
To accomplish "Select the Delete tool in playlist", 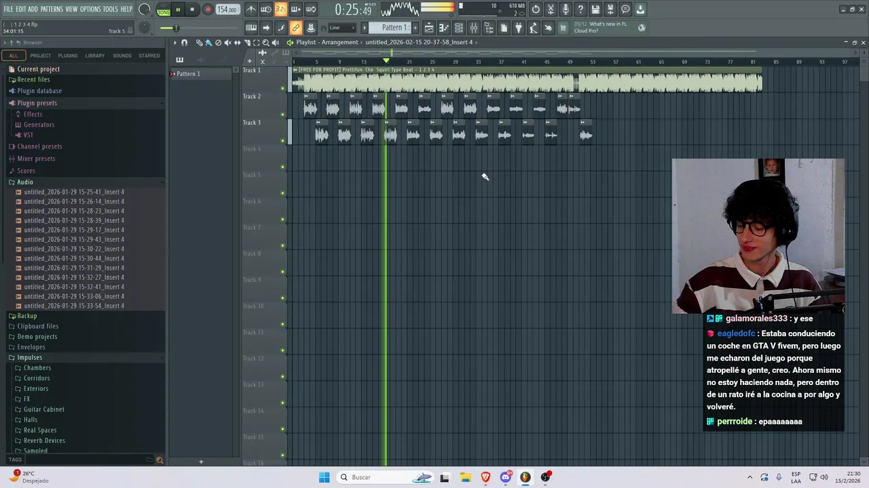I will (x=218, y=42).
